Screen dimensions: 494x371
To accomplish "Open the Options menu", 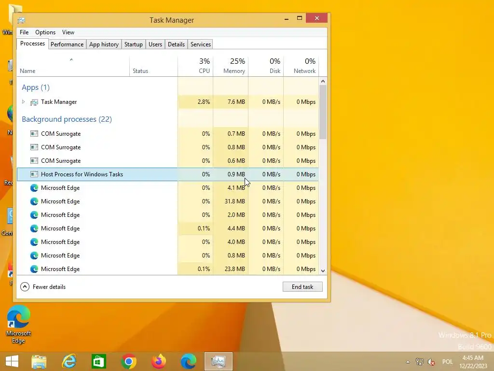I will 45,32.
